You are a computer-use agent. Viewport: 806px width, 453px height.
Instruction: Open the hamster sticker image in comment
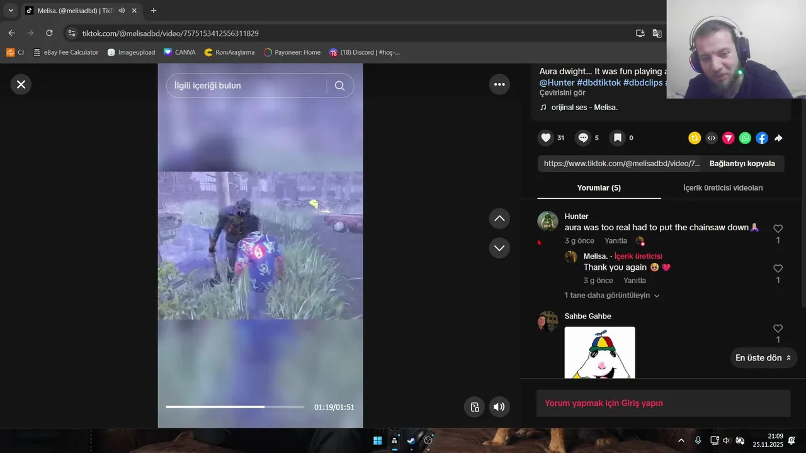(x=599, y=352)
